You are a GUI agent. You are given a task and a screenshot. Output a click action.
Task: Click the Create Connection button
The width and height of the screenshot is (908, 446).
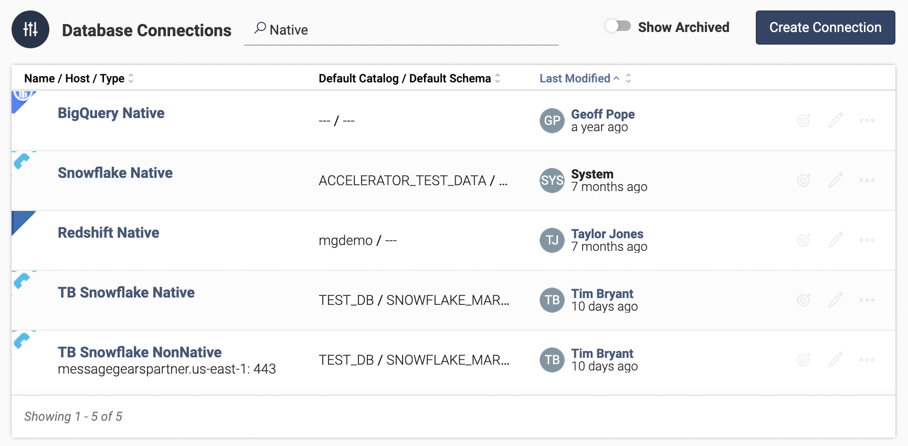(x=826, y=27)
